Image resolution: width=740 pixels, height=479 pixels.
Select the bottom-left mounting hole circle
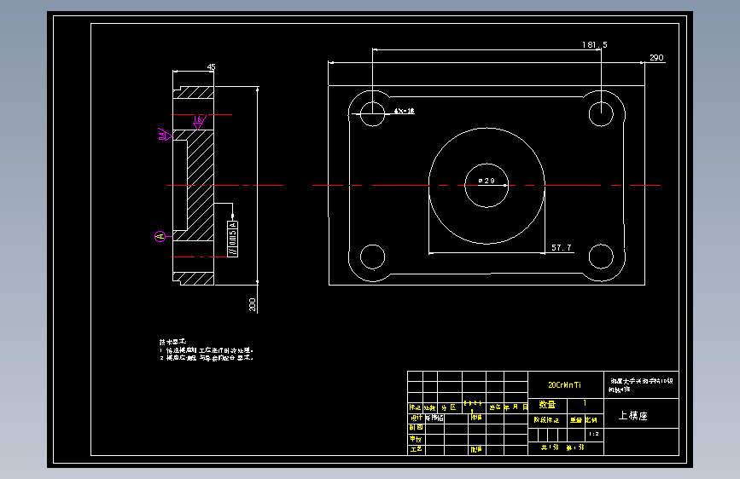(x=372, y=257)
